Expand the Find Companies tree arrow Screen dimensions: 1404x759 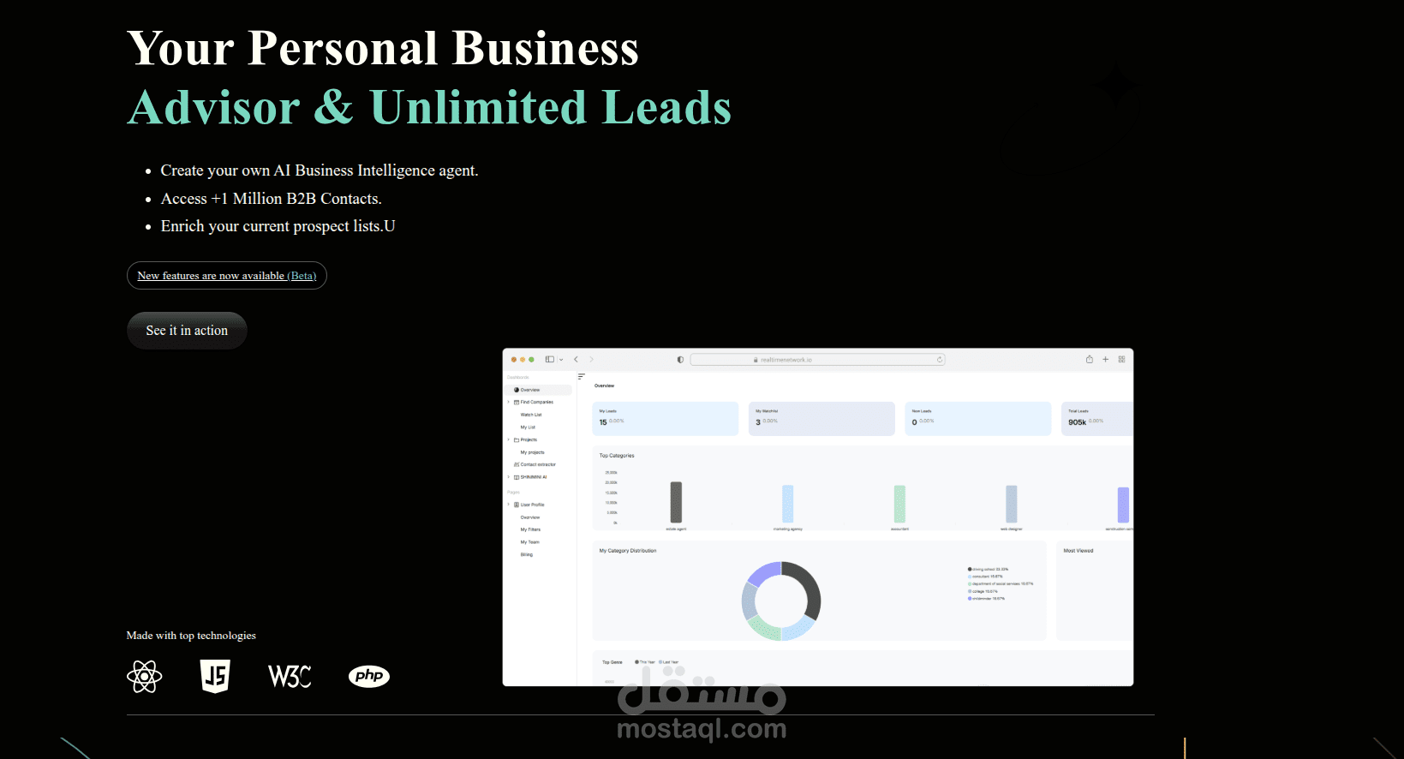click(x=509, y=402)
